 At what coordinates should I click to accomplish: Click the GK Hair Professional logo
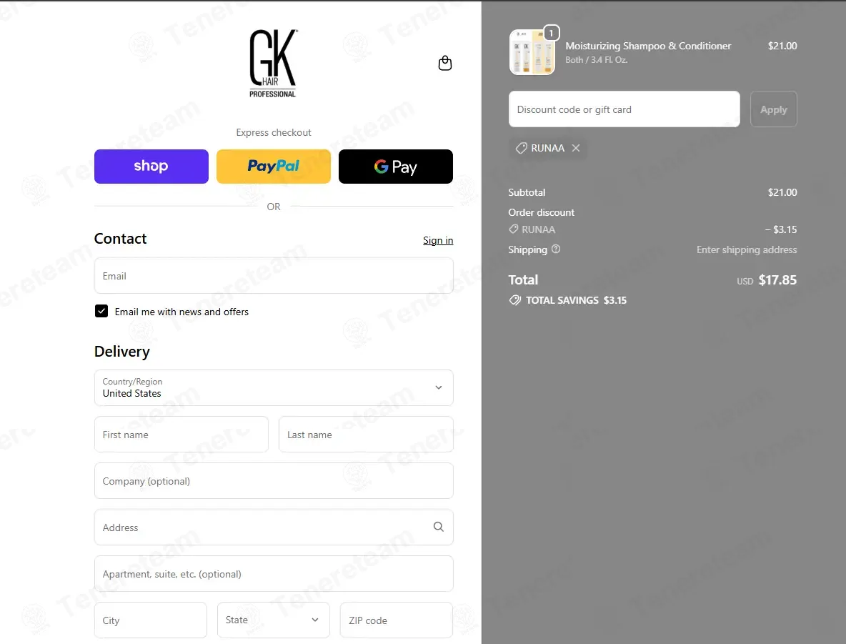273,64
